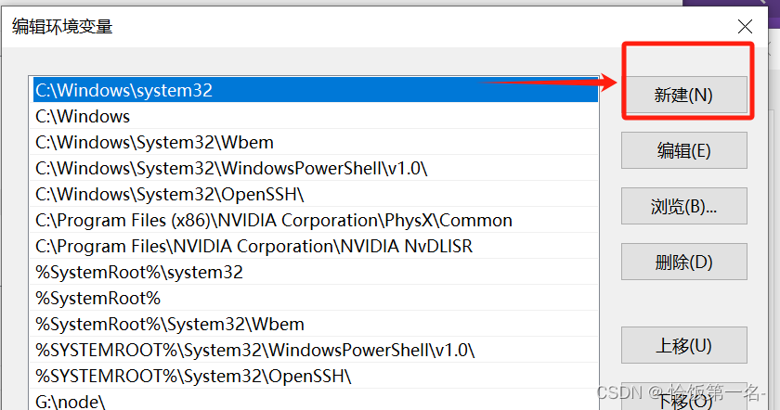Select the plain %SystemRoot% entry
This screenshot has height=410, width=780.
[x=316, y=298]
